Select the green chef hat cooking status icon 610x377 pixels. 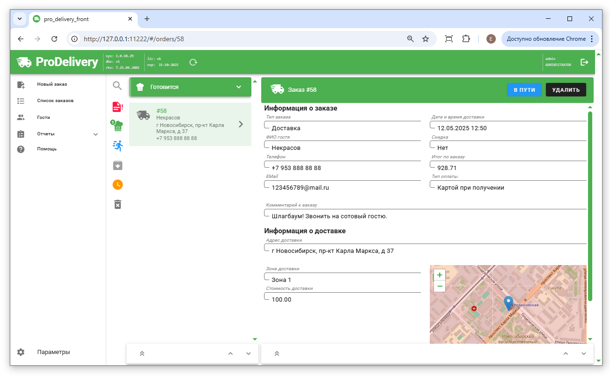point(117,125)
